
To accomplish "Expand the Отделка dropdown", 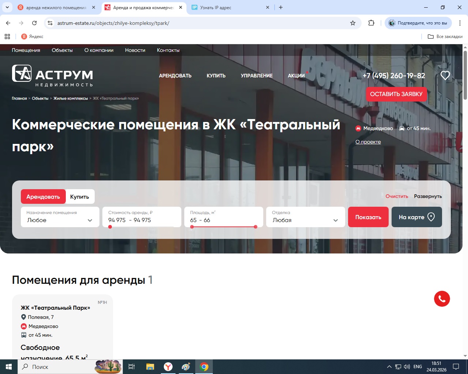I will click(305, 217).
